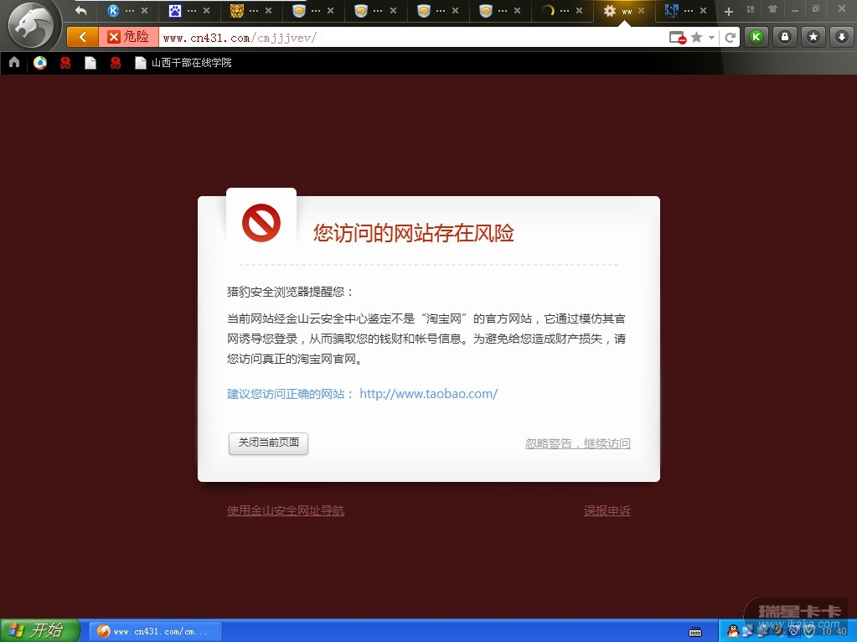Switch to the tab with the loading spinner
Screen dimensions: 857x642
(x=548, y=10)
